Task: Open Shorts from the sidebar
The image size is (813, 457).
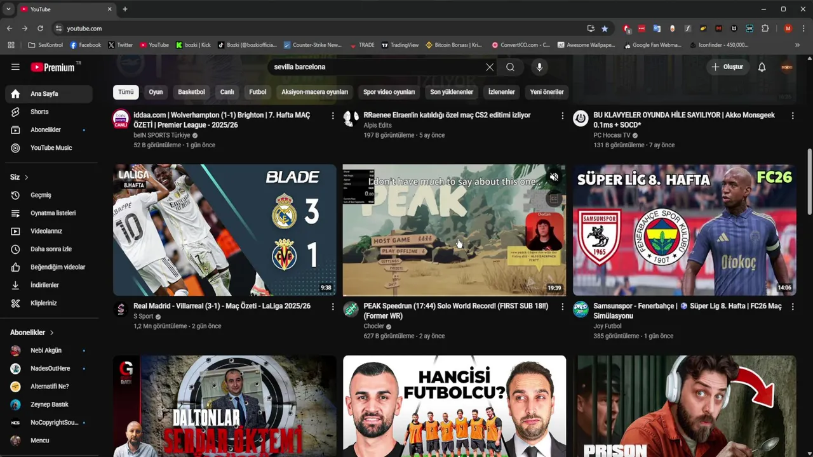Action: point(49,112)
